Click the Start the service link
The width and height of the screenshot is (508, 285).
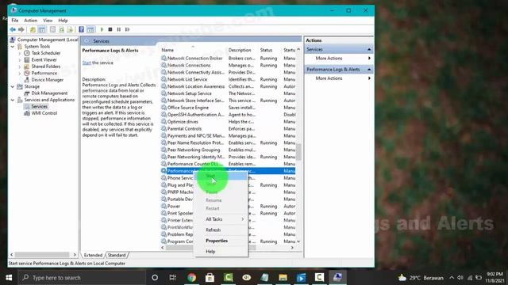pos(87,63)
